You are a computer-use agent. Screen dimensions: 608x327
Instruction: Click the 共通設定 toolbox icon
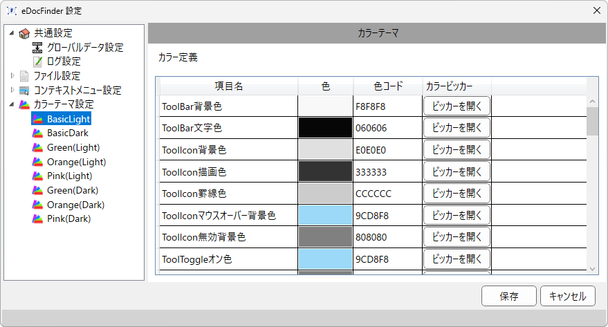[x=24, y=34]
